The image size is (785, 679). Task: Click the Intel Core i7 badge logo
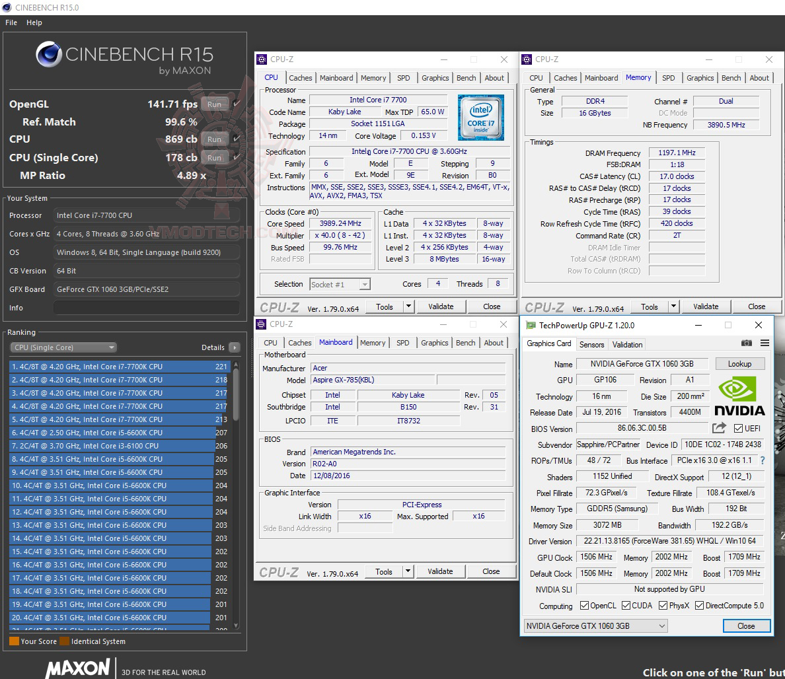point(480,118)
